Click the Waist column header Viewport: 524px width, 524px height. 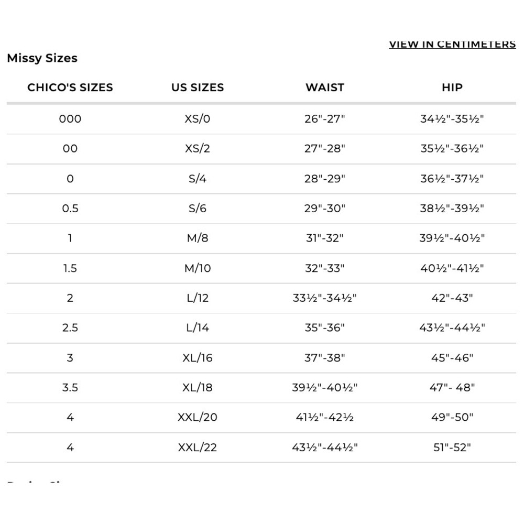(x=325, y=87)
